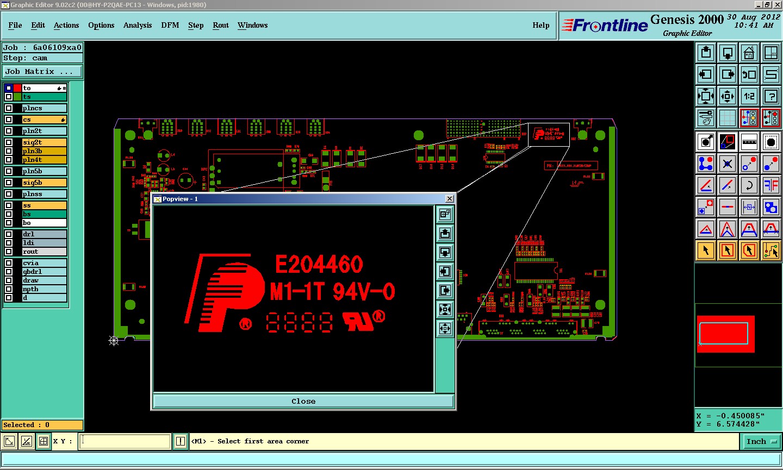Click Close button in Popview window
Screen dimensions: 783x470
(303, 402)
